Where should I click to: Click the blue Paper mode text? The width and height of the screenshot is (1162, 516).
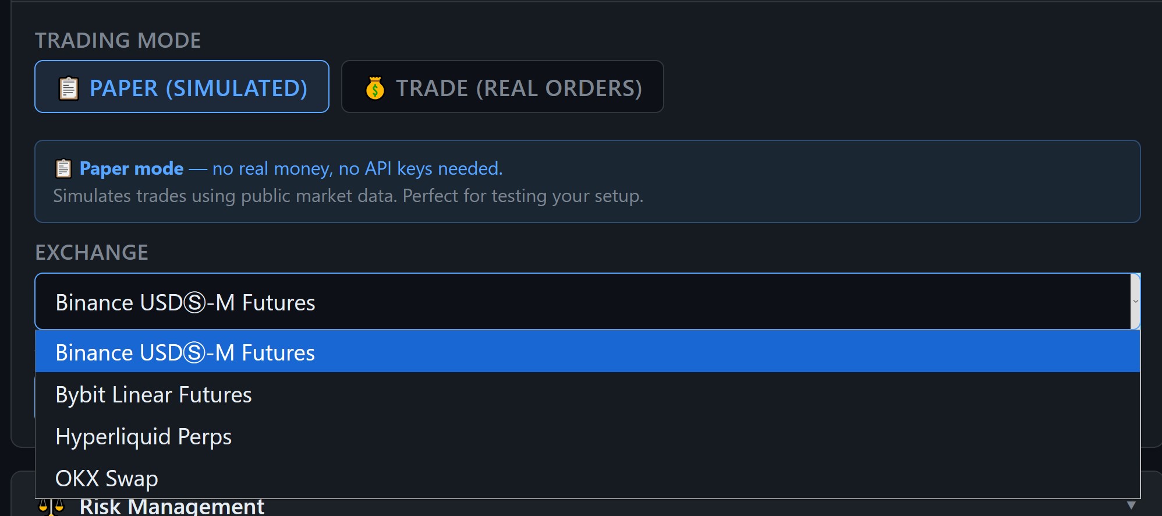[x=131, y=168]
